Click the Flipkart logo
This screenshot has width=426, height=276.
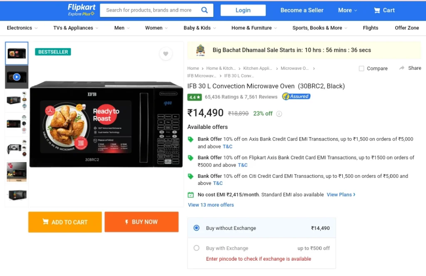coord(82,7)
